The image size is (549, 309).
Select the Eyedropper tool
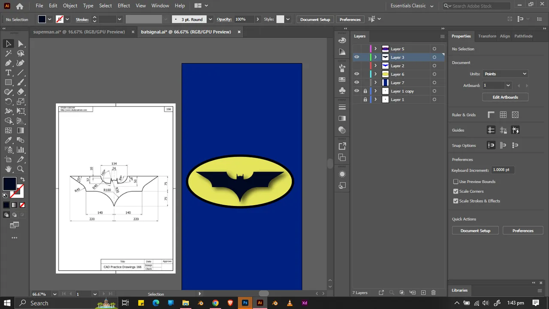[x=8, y=140]
